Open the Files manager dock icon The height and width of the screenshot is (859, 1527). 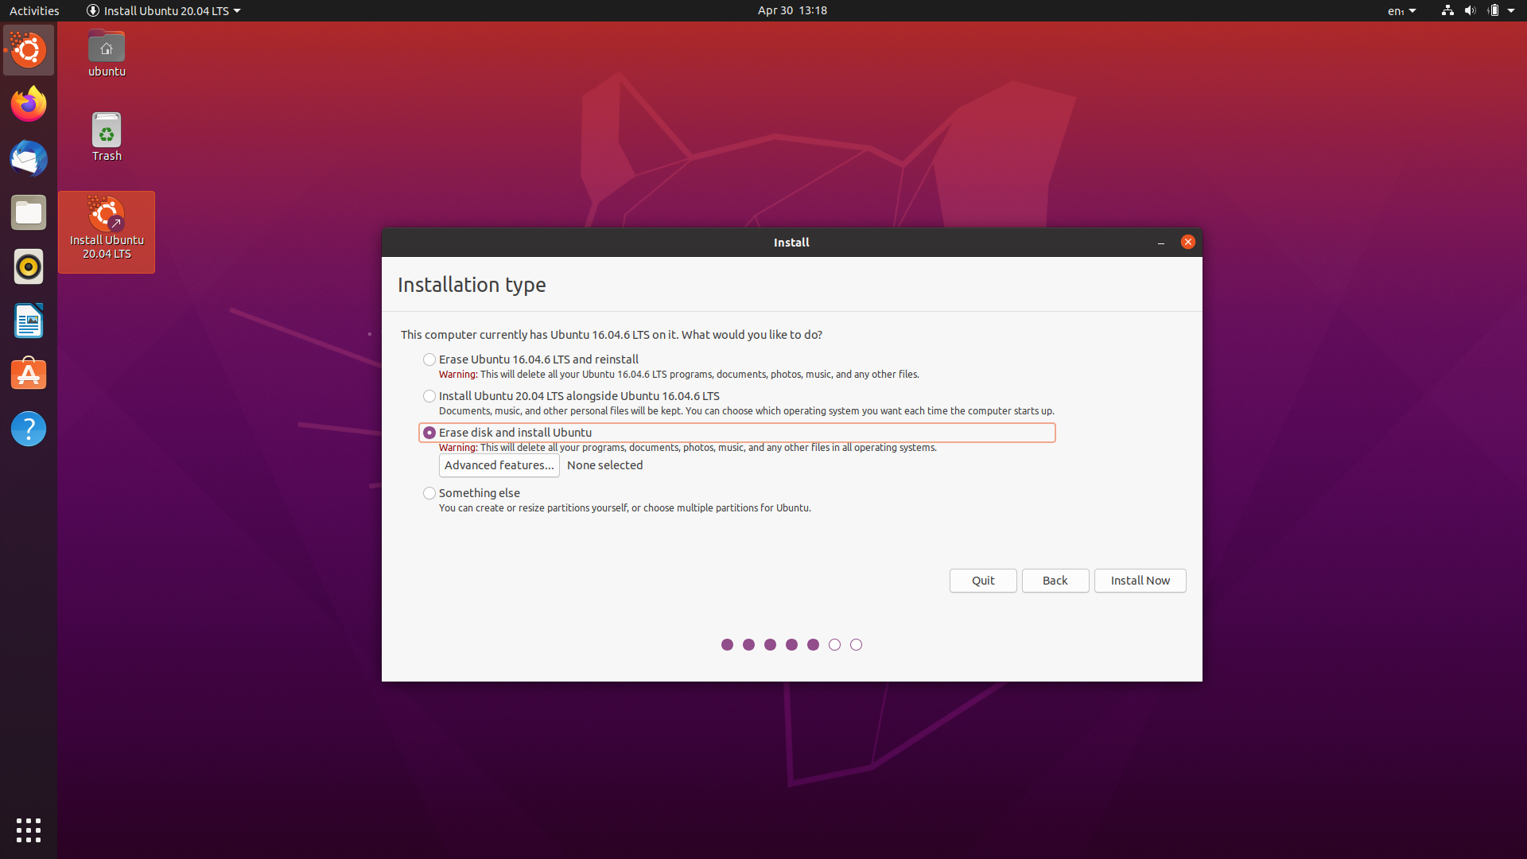29,212
